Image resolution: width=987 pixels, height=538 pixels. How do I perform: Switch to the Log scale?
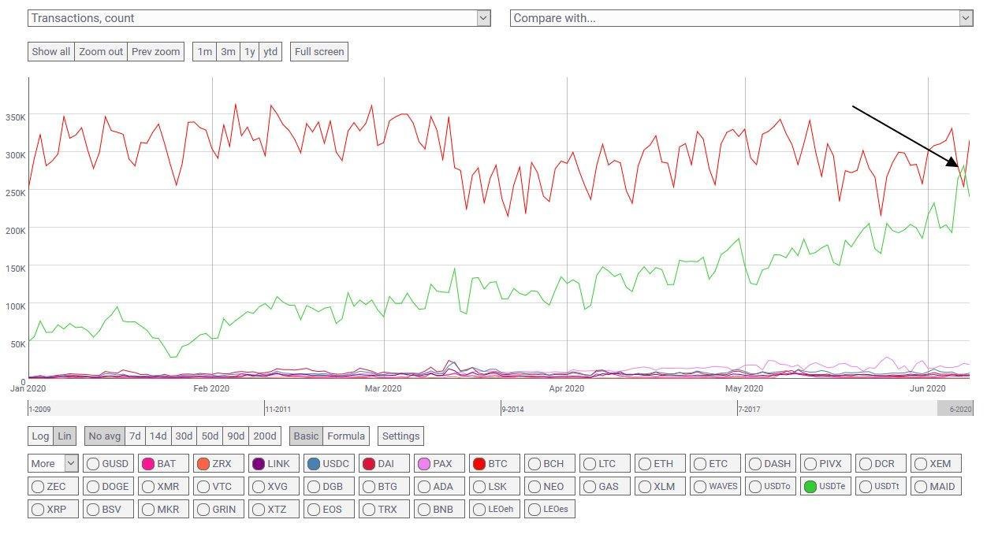pos(40,436)
